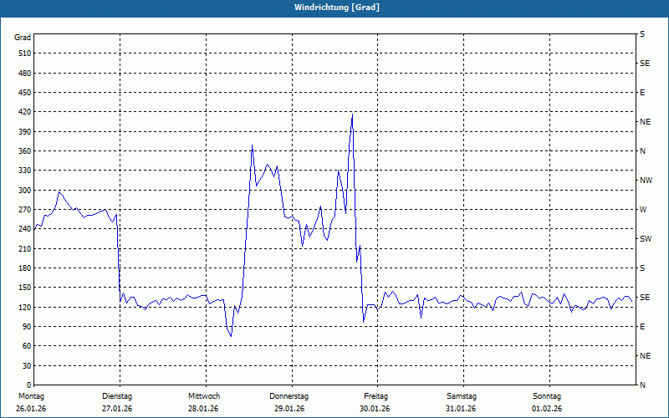Click the W compass label on right axis
Image resolution: width=669 pixels, height=418 pixels.
point(643,210)
